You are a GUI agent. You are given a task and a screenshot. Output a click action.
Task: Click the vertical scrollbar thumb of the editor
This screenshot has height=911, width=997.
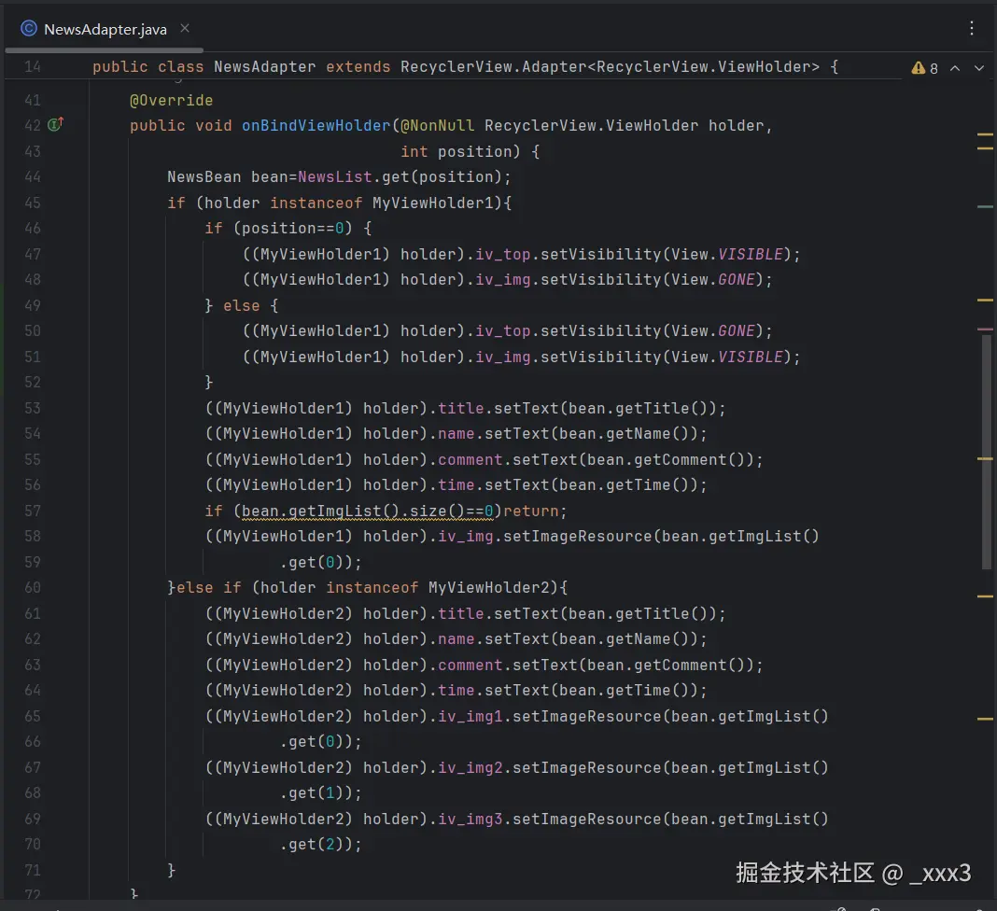(x=986, y=451)
